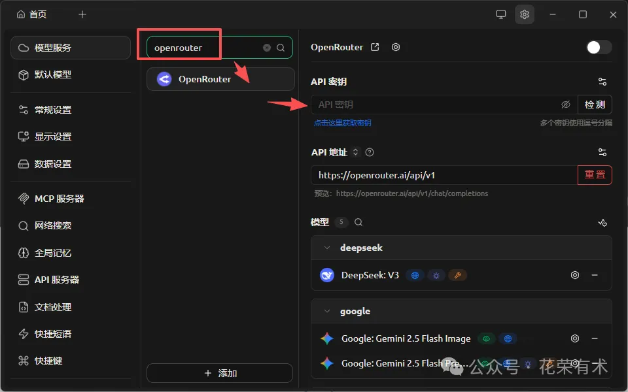The image size is (628, 392).
Task: Click DeepSeek V3 web search globe badge
Action: tap(415, 275)
